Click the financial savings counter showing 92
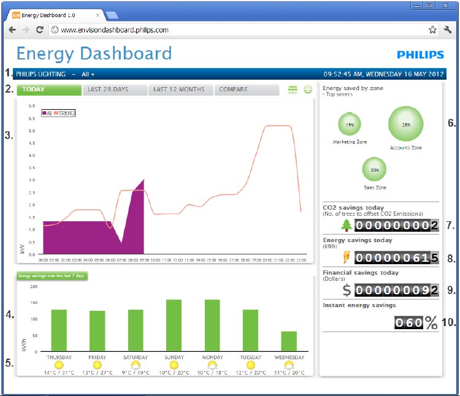 point(397,290)
